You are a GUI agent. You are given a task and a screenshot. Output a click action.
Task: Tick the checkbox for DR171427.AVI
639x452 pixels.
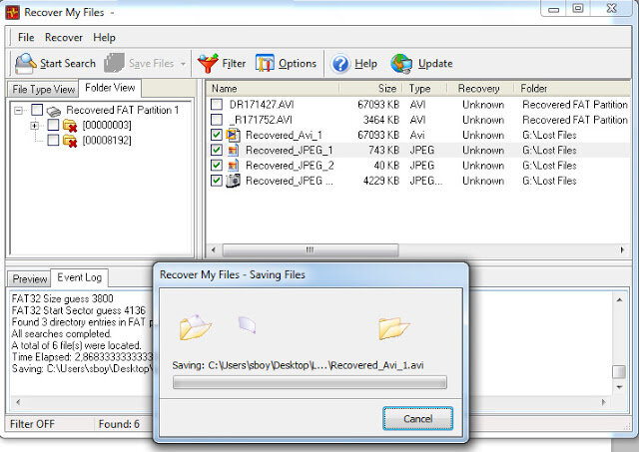[217, 104]
